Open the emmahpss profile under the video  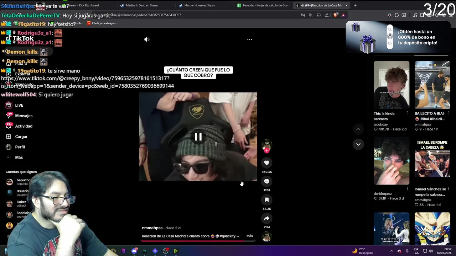tap(152, 228)
